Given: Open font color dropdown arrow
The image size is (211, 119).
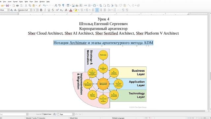Looking at the screenshot, I should click(73, 10).
